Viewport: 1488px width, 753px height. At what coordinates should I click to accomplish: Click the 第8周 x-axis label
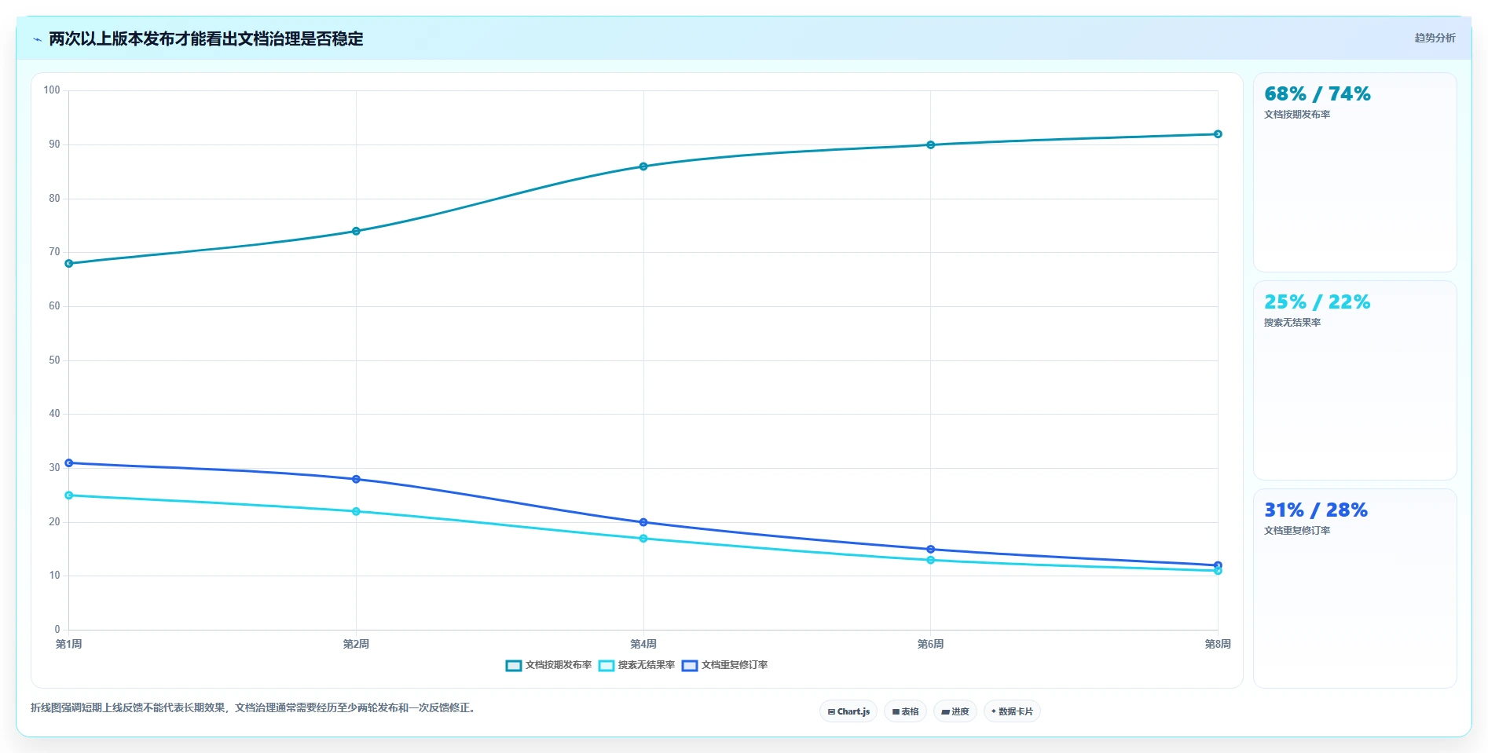(1218, 644)
